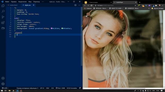Close the Новая вкладка browser tab
The image size is (165, 92).
tap(111, 2)
